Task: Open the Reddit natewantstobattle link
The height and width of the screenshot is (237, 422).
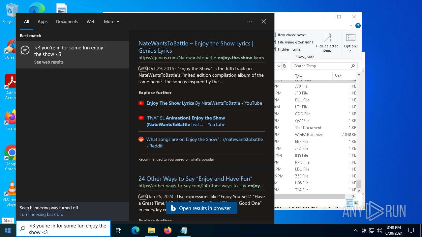Action: [204, 143]
